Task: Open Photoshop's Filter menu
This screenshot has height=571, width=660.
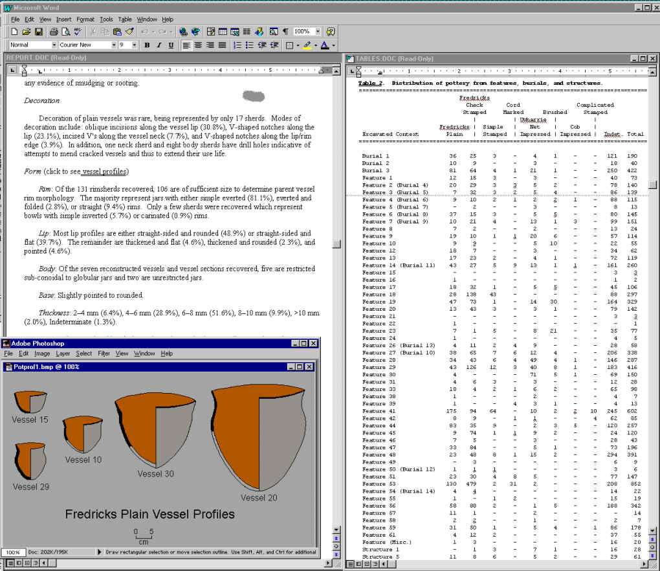Action: (104, 353)
